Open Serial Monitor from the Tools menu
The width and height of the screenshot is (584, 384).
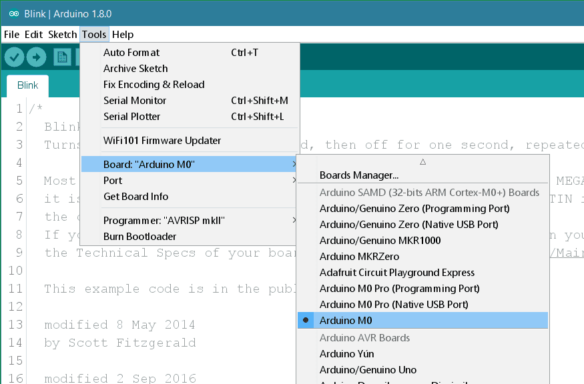click(135, 101)
